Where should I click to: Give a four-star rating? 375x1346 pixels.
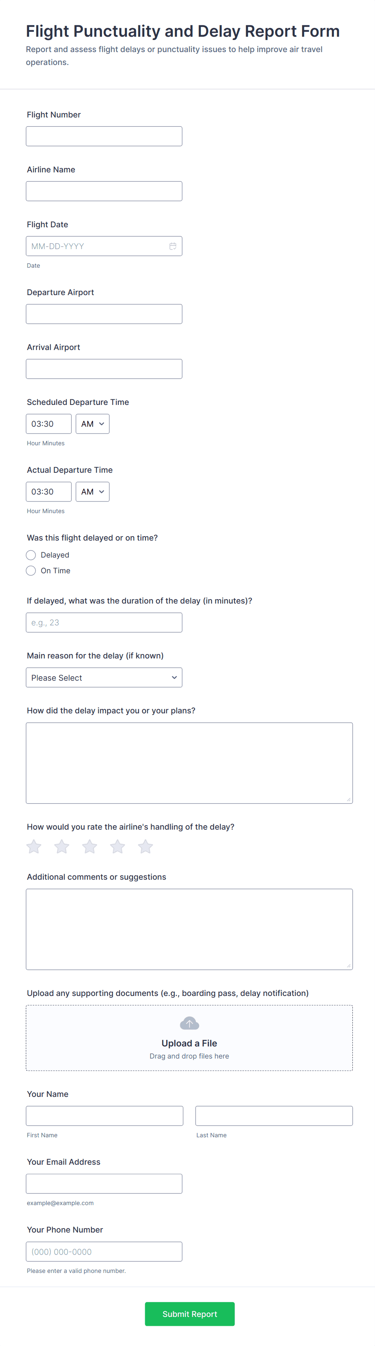click(x=117, y=847)
